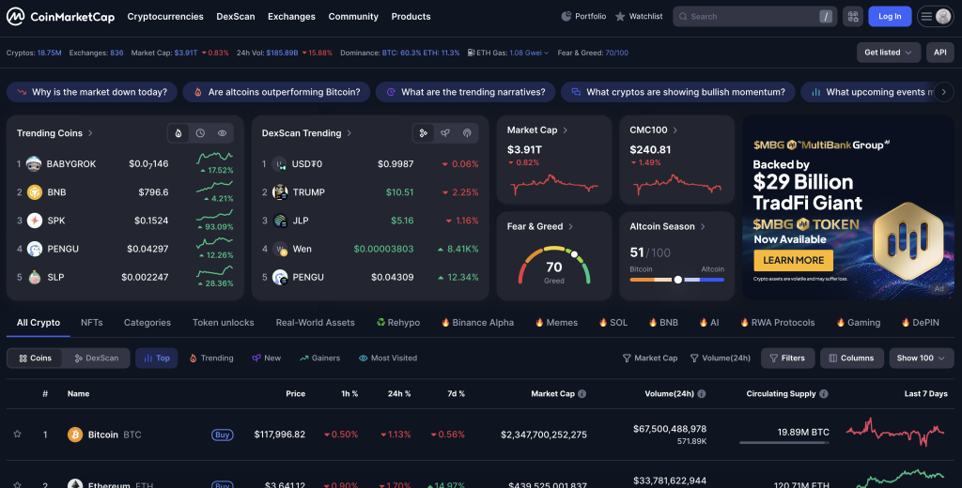Screen dimensions: 962x488
Task: Expand the ETH Gas dropdown
Action: click(x=546, y=53)
